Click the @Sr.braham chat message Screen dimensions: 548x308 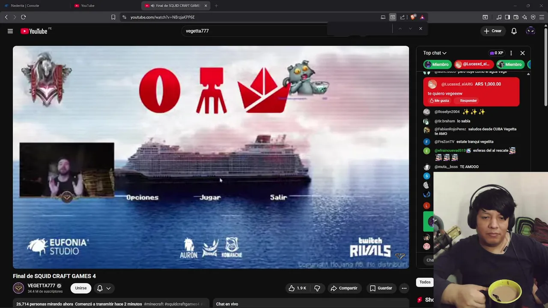pos(464,121)
